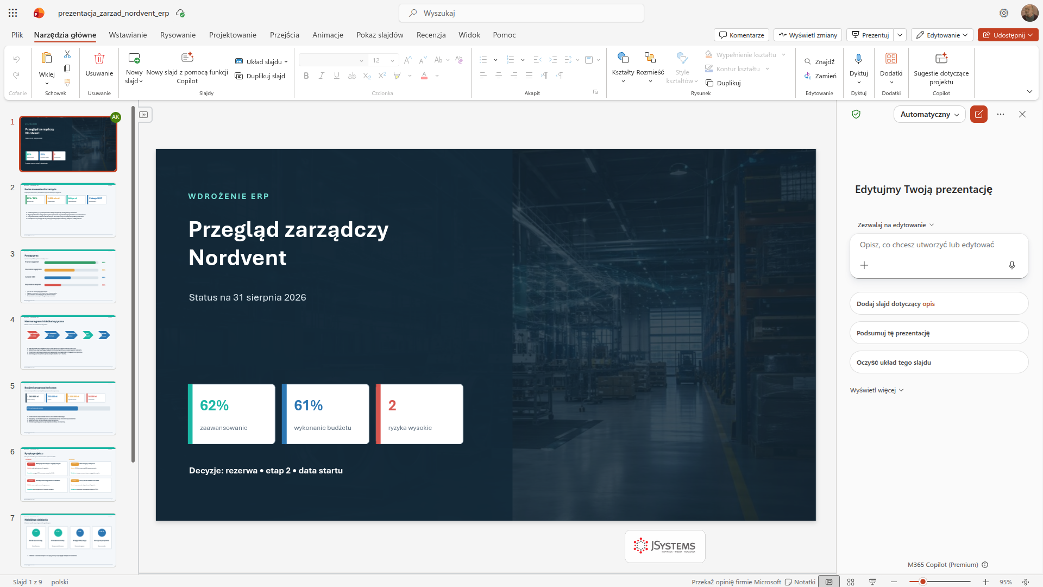Click the Usuwanie trash icon

pos(99,59)
